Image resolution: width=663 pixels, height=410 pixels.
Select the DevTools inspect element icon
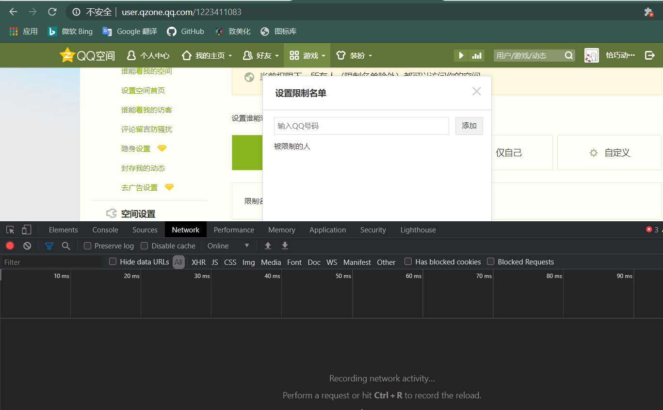click(x=10, y=230)
